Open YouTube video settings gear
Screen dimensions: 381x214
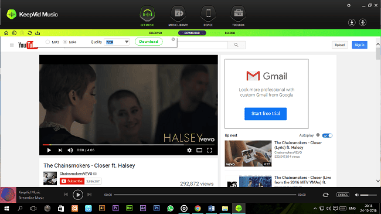click(189, 150)
